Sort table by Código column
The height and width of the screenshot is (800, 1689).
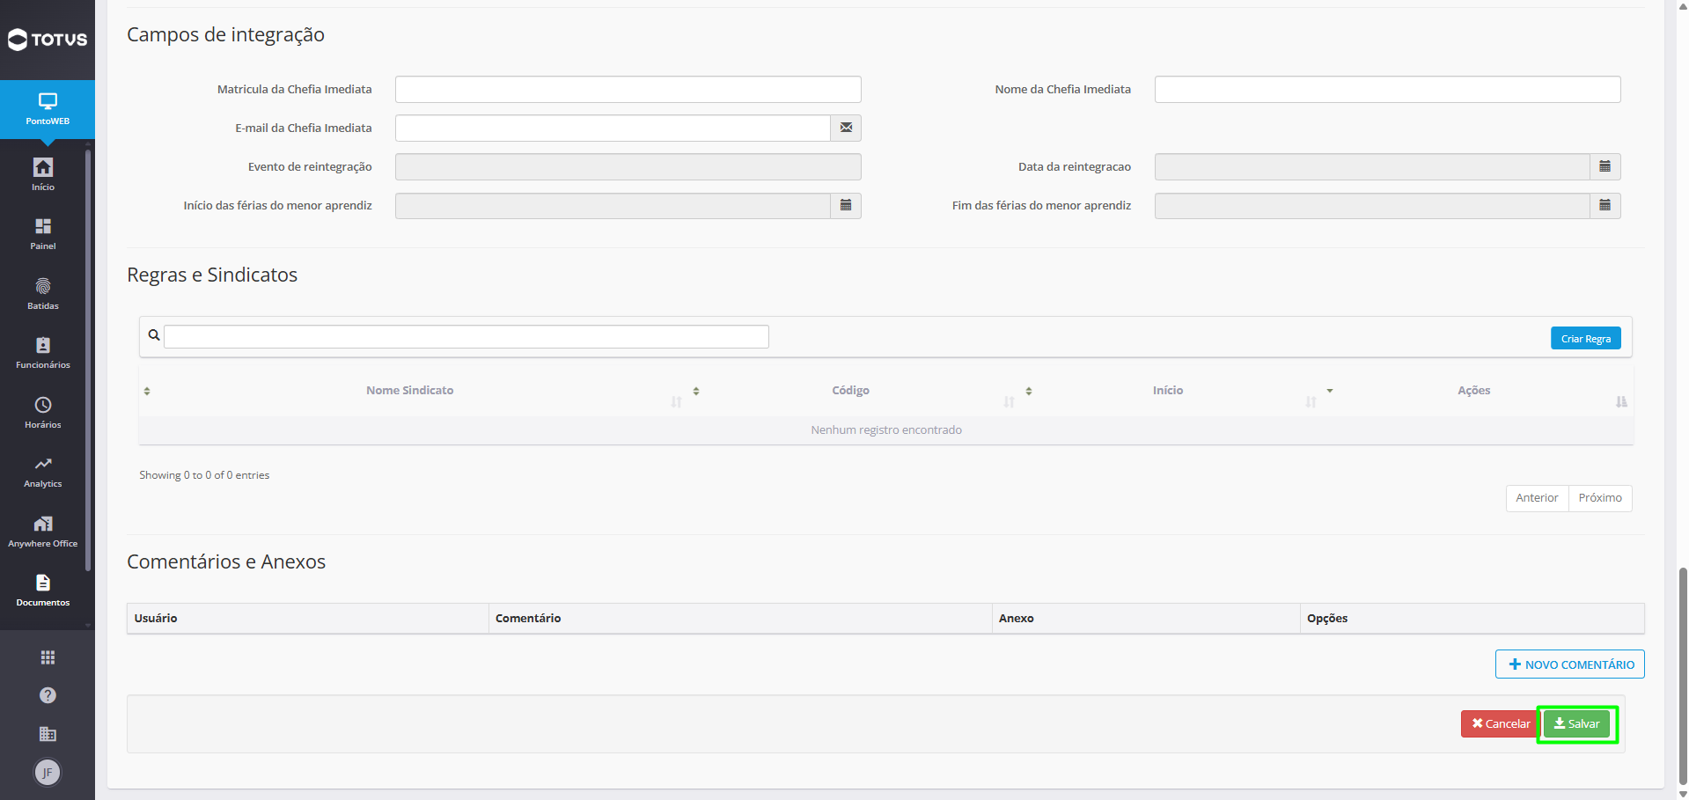850,391
